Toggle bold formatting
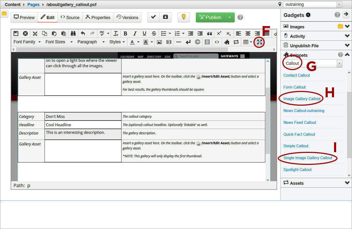 [125, 33]
